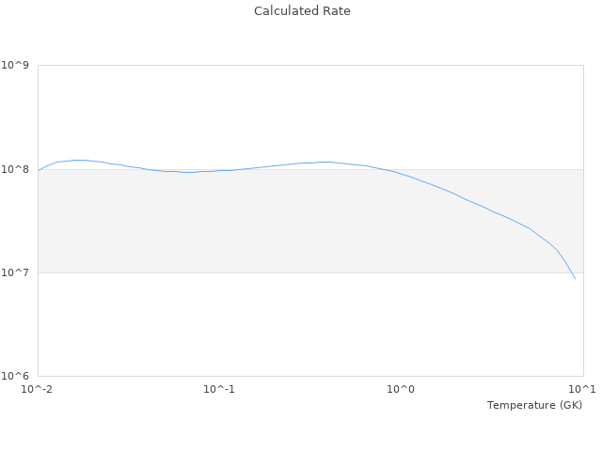Click the 10^7 y-axis tick label
The height and width of the screenshot is (451, 602).
pyautogui.click(x=16, y=272)
